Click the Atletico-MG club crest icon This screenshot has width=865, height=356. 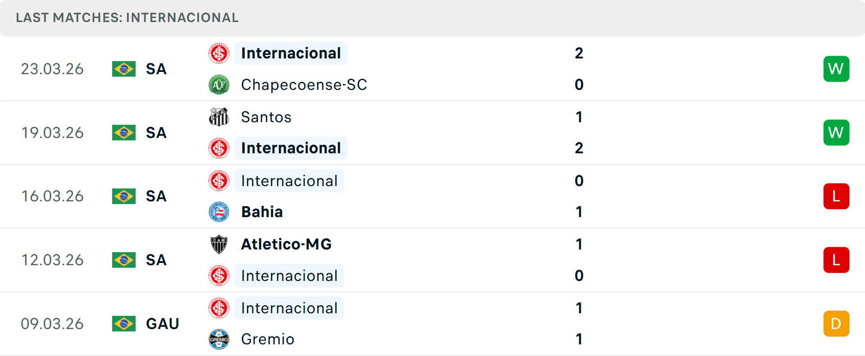(219, 244)
